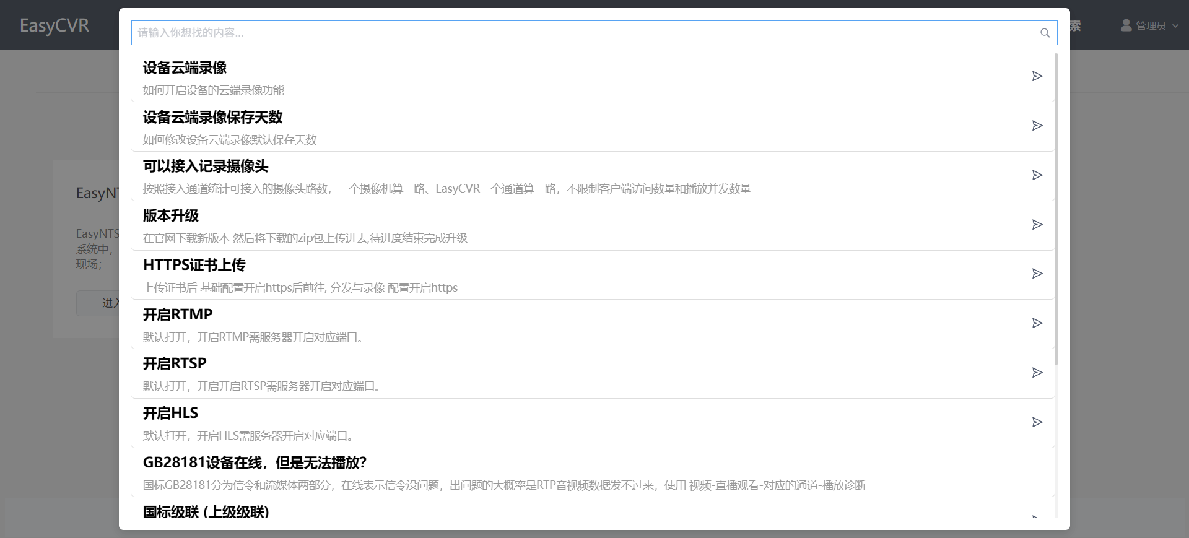Click the 管理员 user avatar icon
Screen dimensions: 1189x538
pos(1126,25)
